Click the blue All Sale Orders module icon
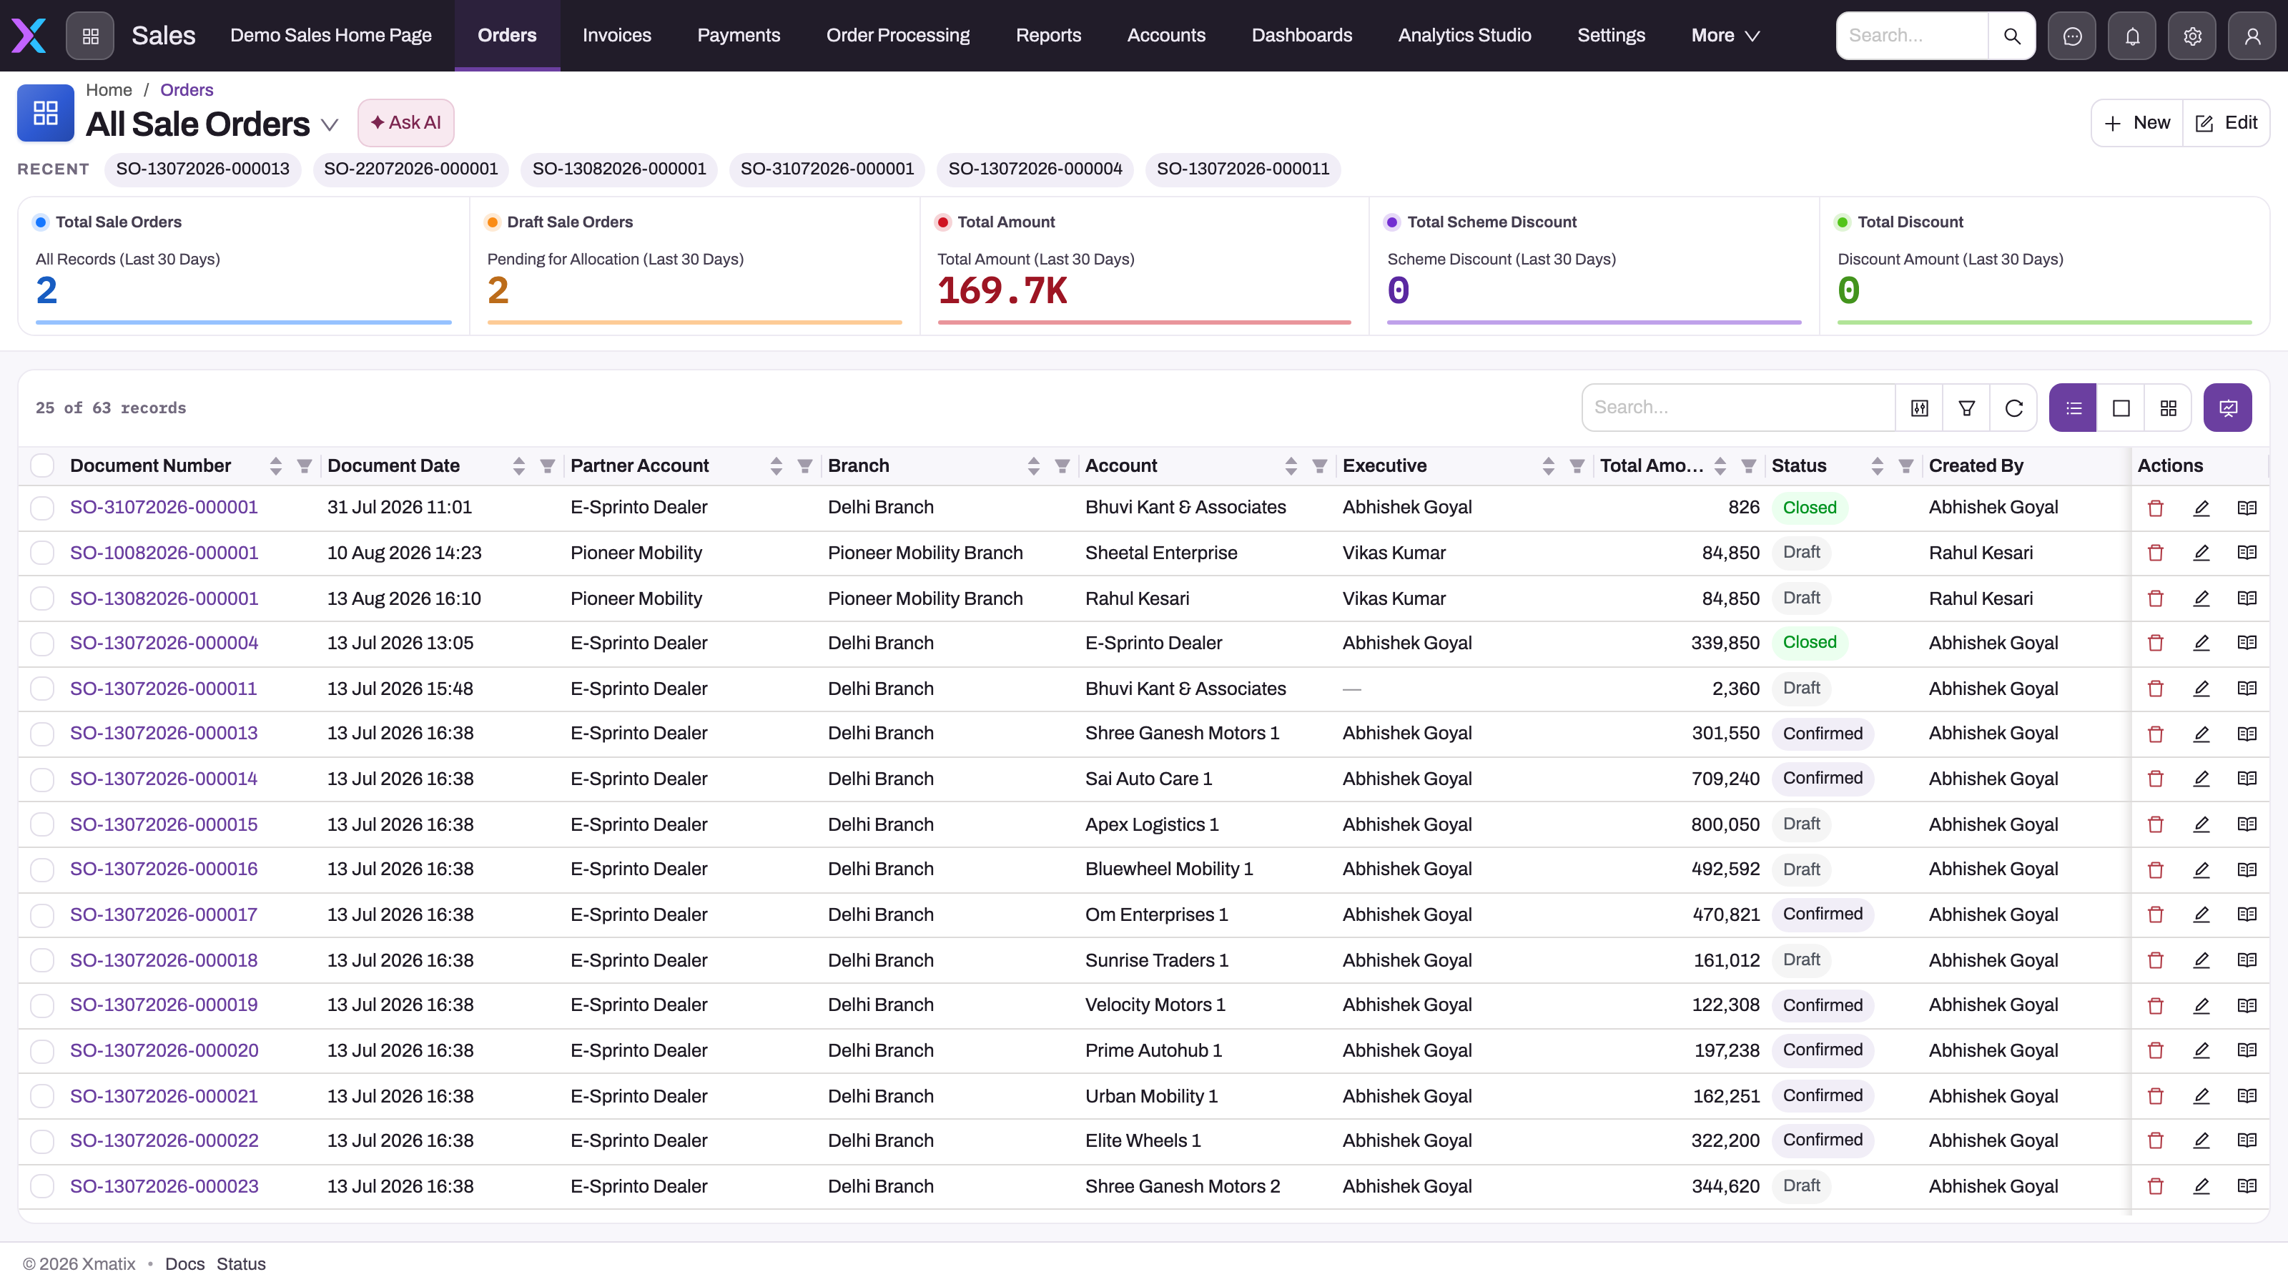Screen dimensions: 2288x1287 point(45,113)
